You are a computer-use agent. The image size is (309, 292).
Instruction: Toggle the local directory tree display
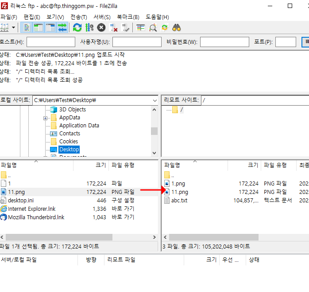click(x=39, y=28)
